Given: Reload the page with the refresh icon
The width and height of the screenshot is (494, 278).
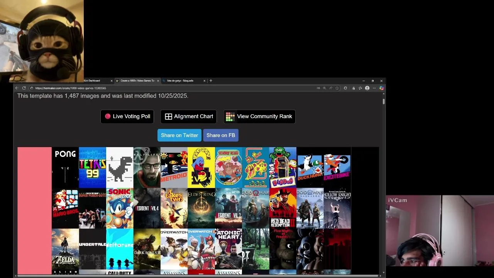Looking at the screenshot, I should click(24, 88).
